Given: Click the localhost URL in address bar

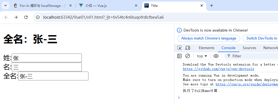Looking at the screenshot, I should (x=103, y=17).
